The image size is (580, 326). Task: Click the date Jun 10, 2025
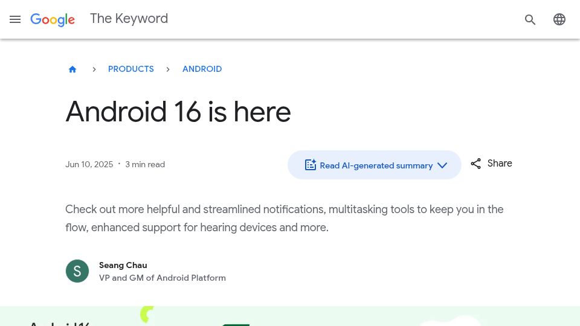[89, 164]
